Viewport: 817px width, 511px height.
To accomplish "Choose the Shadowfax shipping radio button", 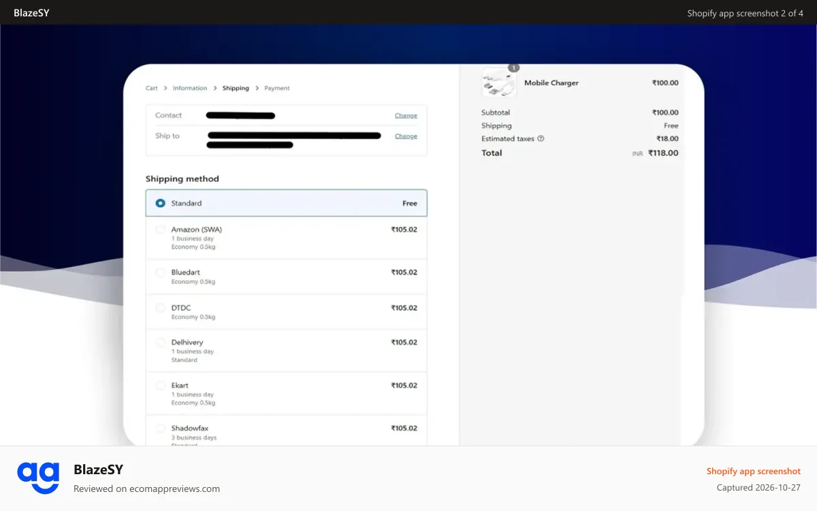I will tap(161, 429).
